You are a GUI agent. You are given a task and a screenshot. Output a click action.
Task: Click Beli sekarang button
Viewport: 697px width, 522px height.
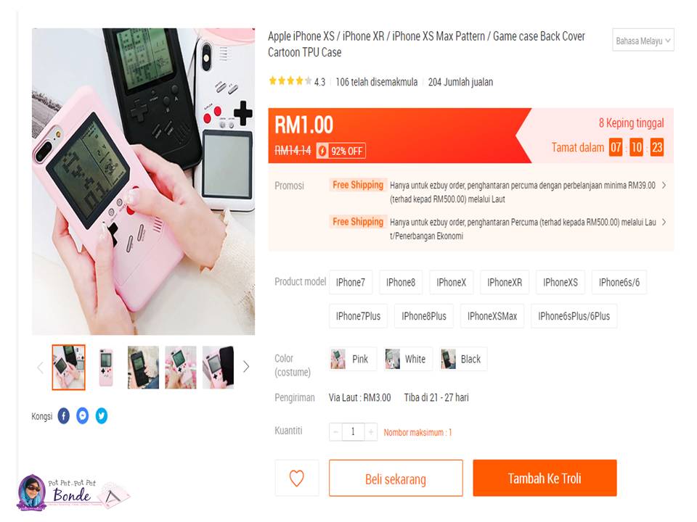(x=396, y=478)
